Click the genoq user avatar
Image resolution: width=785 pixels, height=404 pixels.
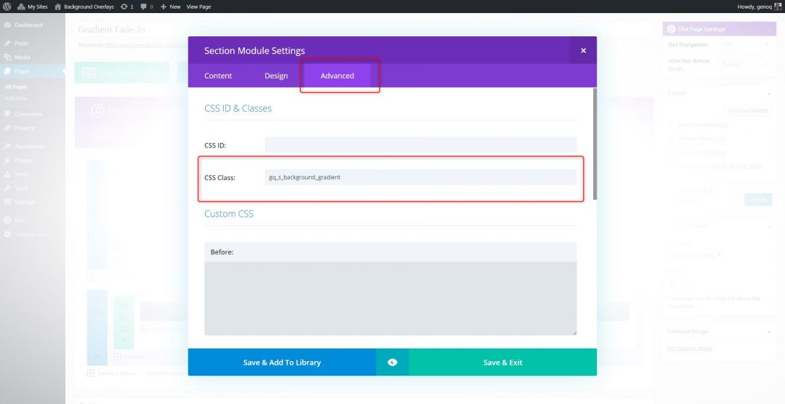point(777,7)
